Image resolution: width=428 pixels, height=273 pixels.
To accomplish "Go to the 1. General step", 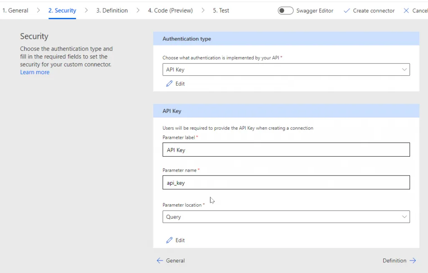I will [x=15, y=10].
